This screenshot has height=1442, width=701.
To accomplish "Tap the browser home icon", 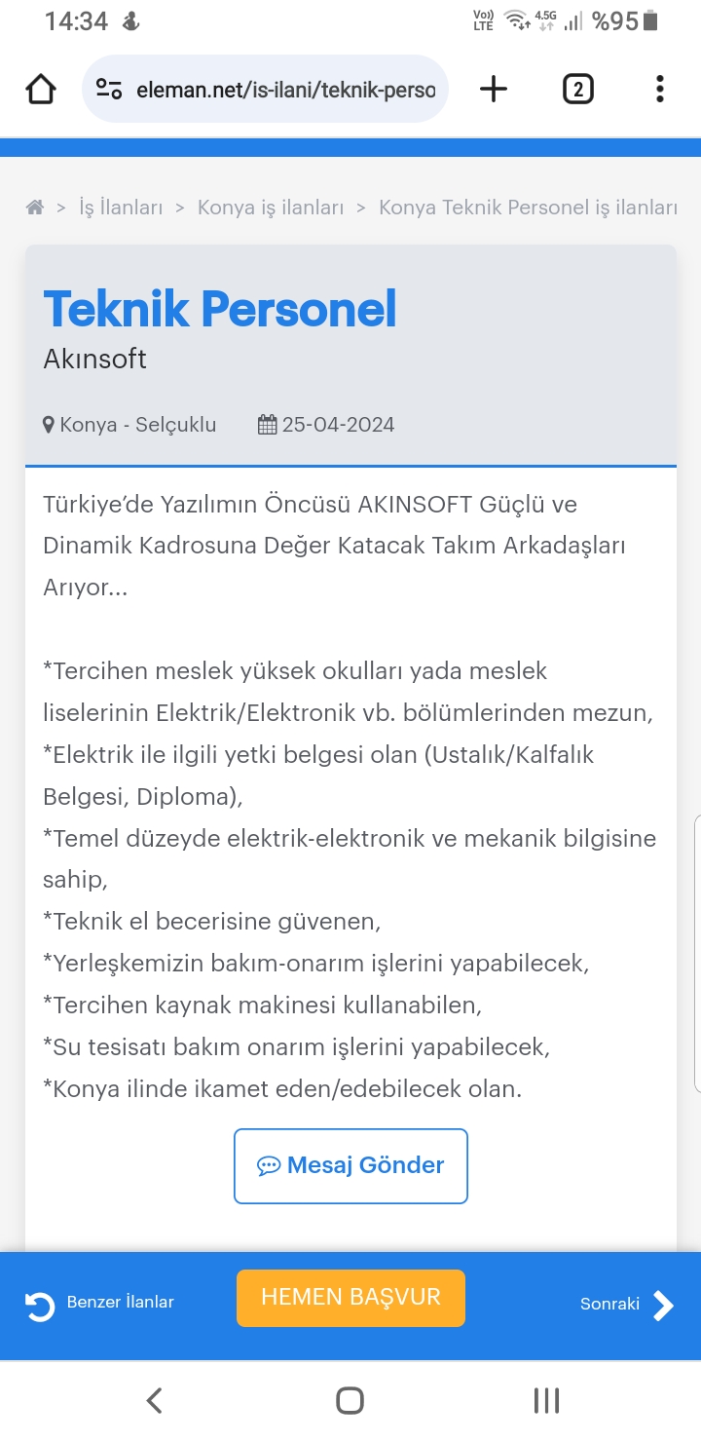I will tap(41, 90).
